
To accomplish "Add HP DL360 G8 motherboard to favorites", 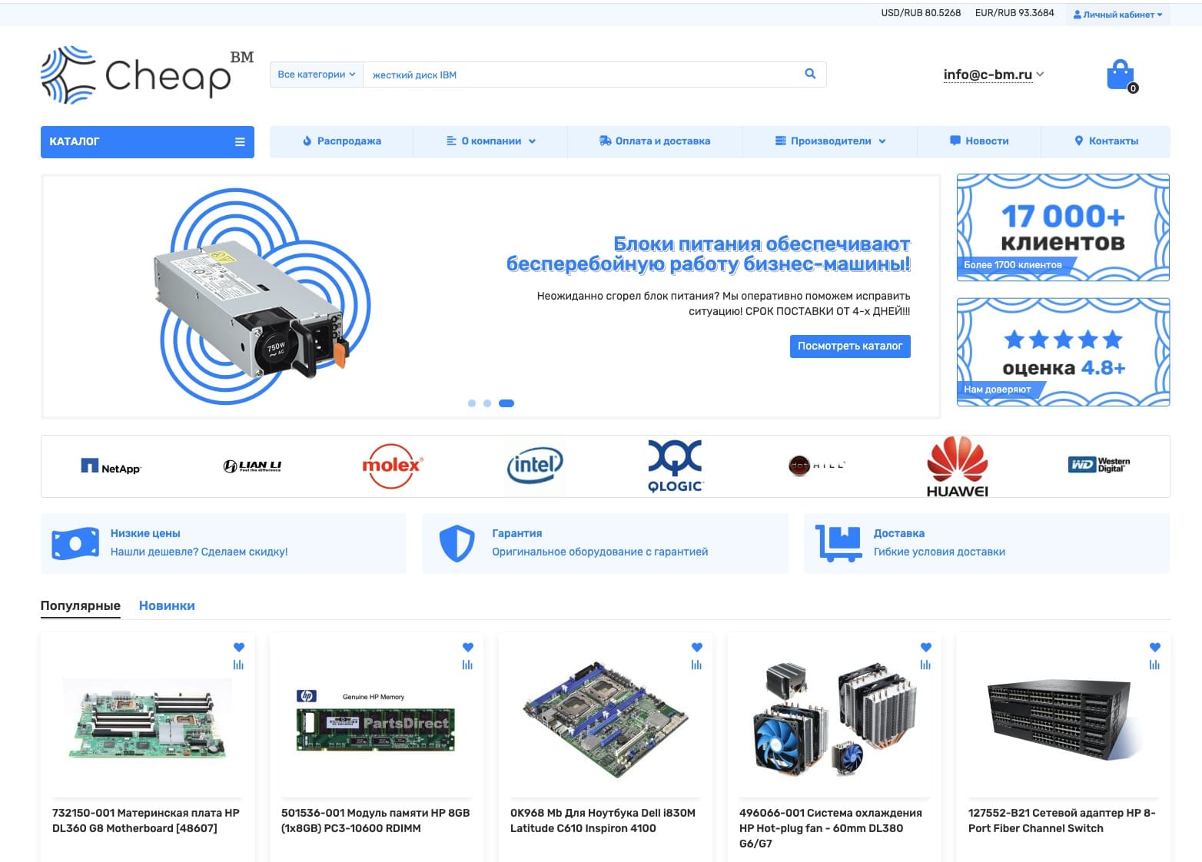I will point(239,647).
